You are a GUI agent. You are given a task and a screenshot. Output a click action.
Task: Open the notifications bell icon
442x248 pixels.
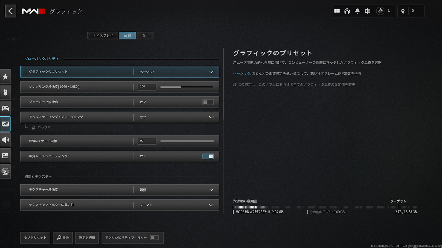pyautogui.click(x=357, y=11)
